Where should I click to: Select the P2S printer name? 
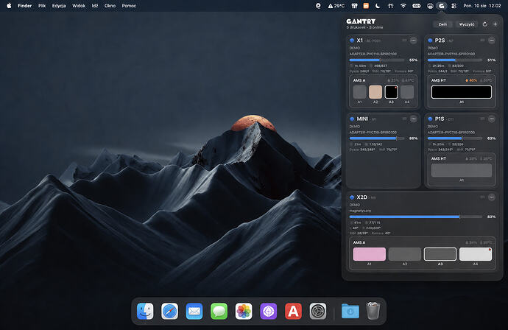pyautogui.click(x=440, y=41)
